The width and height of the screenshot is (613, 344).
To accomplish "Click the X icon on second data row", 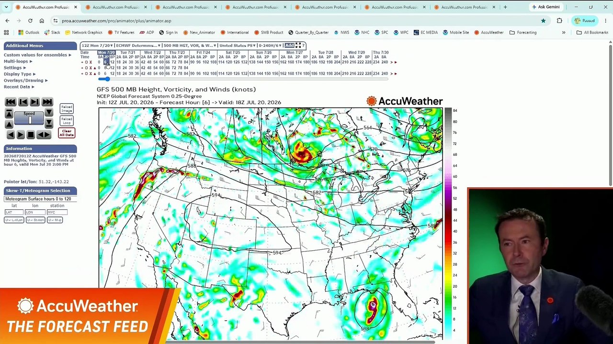I will point(91,68).
